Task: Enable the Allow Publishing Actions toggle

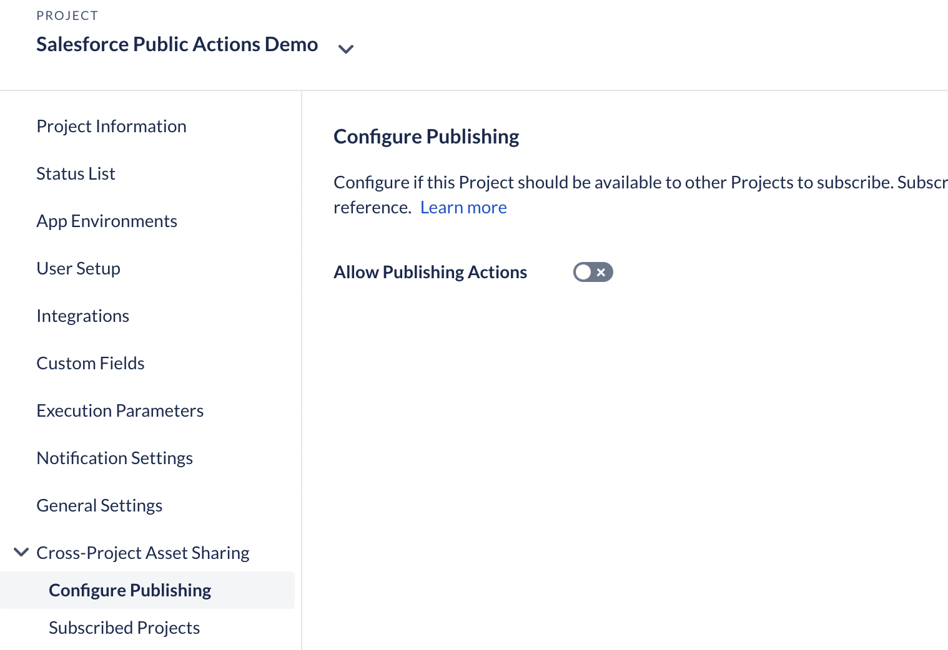Action: click(593, 272)
